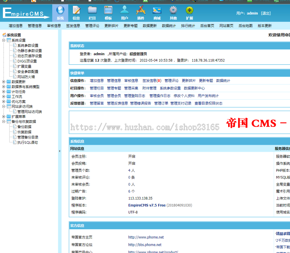
Task: Click 管理专题 in quick menu
Action: pyautogui.click(x=114, y=88)
